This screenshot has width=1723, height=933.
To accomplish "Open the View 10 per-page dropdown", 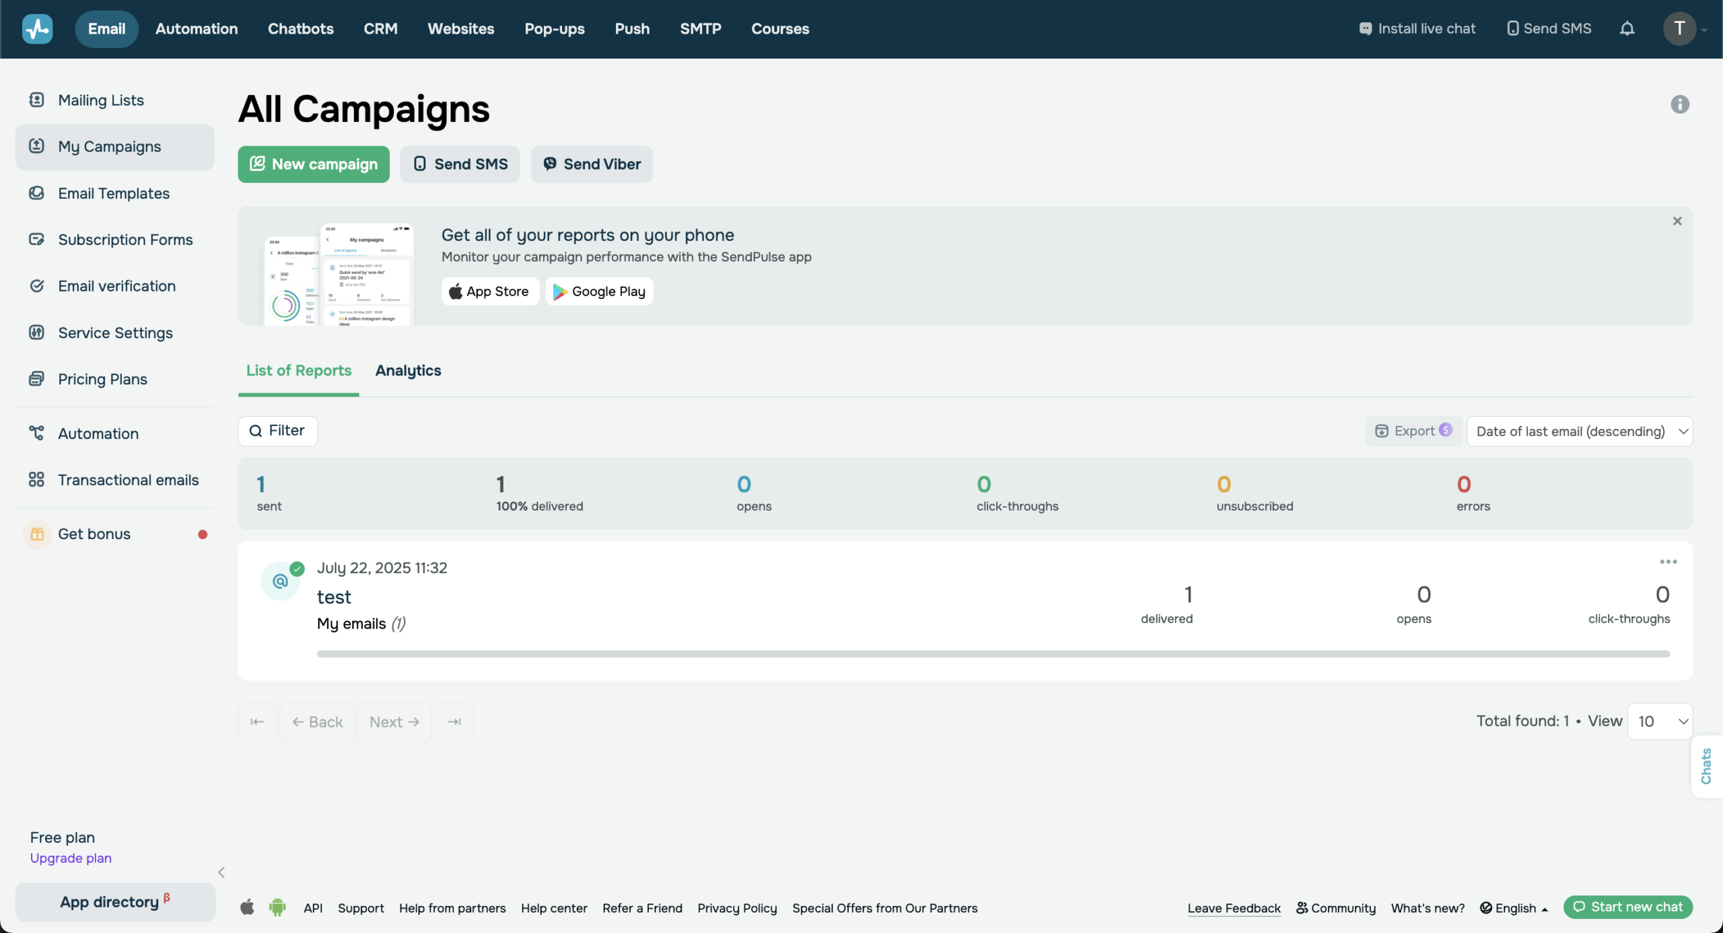I will pyautogui.click(x=1660, y=722).
